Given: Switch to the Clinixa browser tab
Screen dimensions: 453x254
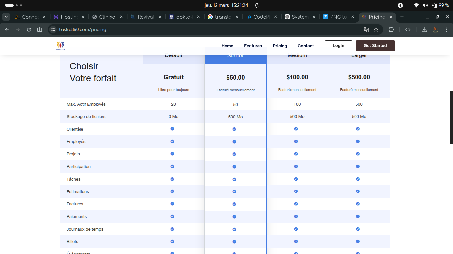Looking at the screenshot, I should tap(107, 17).
